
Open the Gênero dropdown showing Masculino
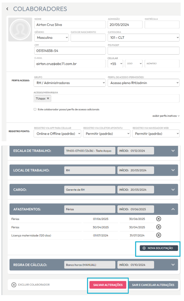point(51,38)
